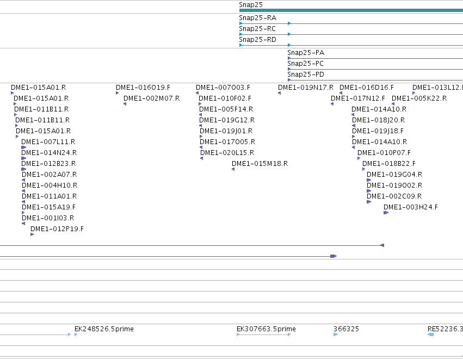Select the Snap25-PC protein label
Image resolution: width=463 pixels, height=359 pixels.
coord(305,64)
